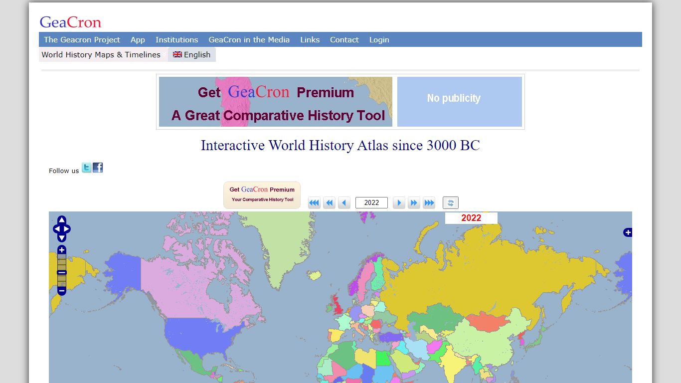Step back using the double-left arrow button

(329, 202)
